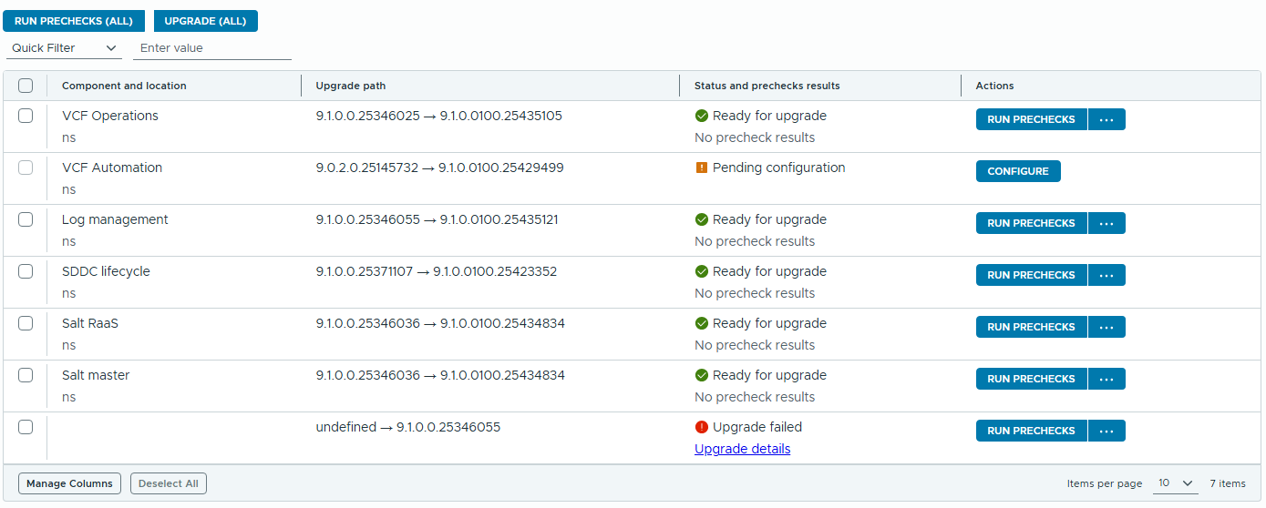
Task: Click the green ready icon for Log management
Action: tap(702, 219)
